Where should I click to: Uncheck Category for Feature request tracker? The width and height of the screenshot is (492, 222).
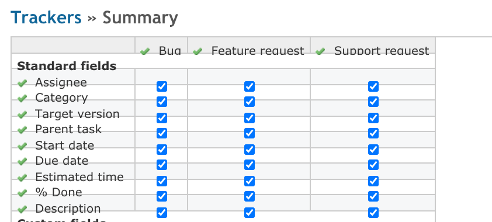point(249,102)
